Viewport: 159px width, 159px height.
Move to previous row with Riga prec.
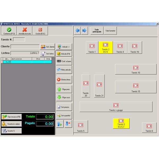(x=64, y=89)
